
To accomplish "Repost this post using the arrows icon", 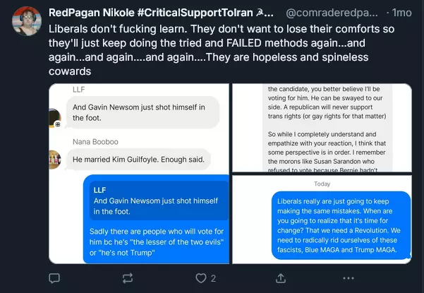I will tap(128, 278).
